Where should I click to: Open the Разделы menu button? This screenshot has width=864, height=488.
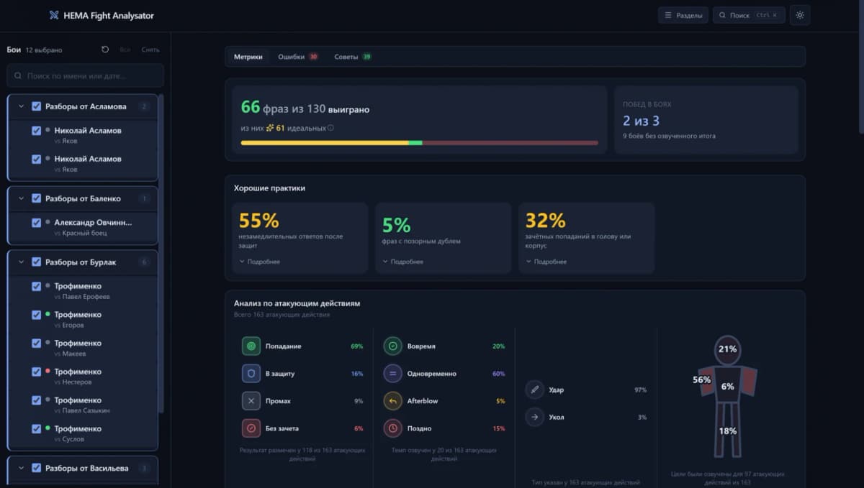pyautogui.click(x=683, y=15)
